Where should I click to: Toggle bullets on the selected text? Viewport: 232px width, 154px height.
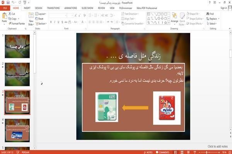(x=90, y=15)
